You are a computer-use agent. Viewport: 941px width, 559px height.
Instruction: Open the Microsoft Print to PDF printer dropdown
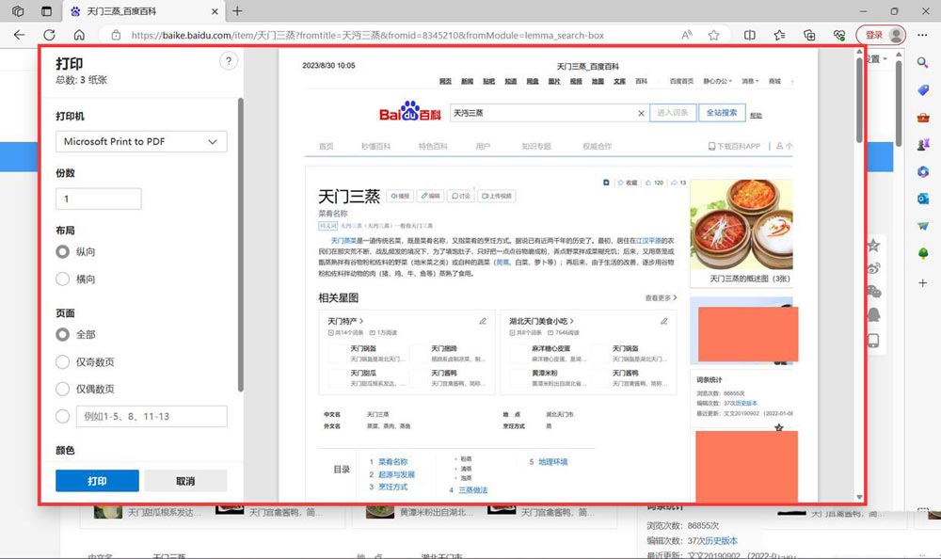click(142, 142)
